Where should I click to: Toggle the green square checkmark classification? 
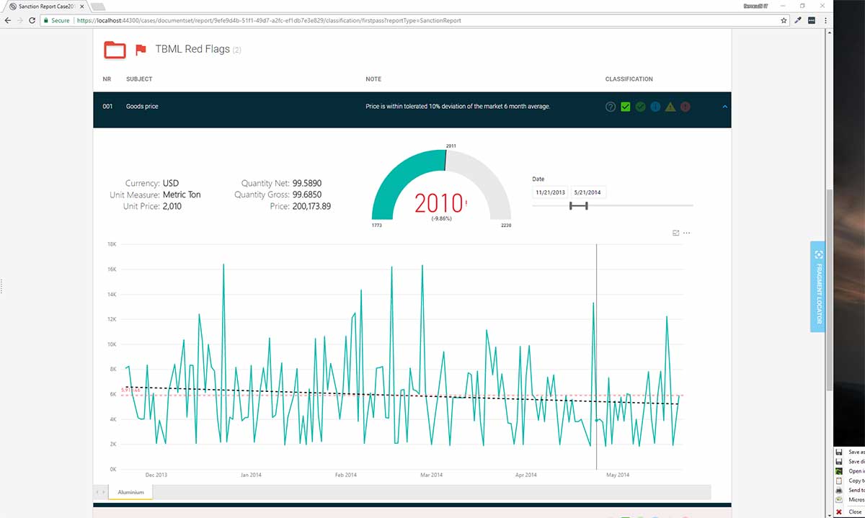(x=626, y=107)
